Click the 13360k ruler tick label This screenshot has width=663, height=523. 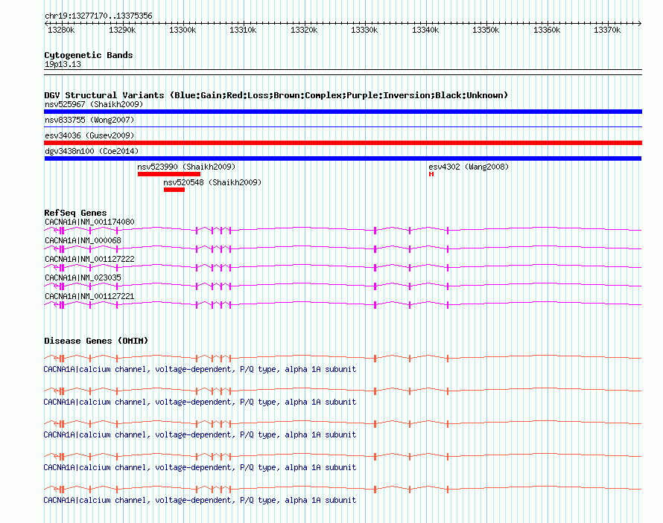(547, 30)
